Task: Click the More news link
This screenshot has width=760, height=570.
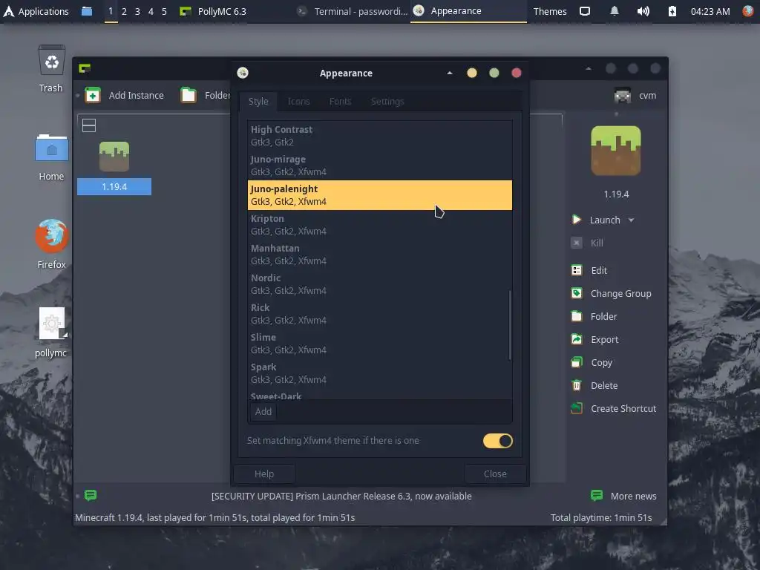Action: [633, 496]
